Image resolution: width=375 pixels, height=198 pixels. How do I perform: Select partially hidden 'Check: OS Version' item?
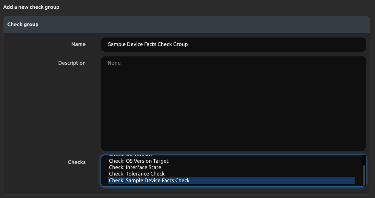(x=130, y=156)
